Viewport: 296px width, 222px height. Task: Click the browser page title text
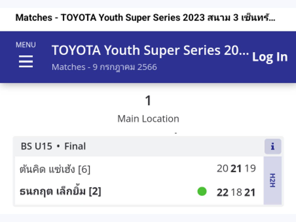point(145,18)
